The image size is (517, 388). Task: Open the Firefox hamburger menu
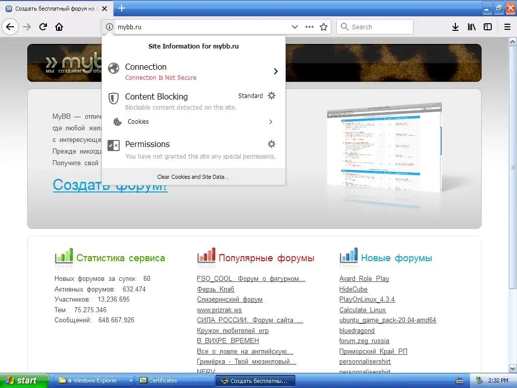pos(507,27)
